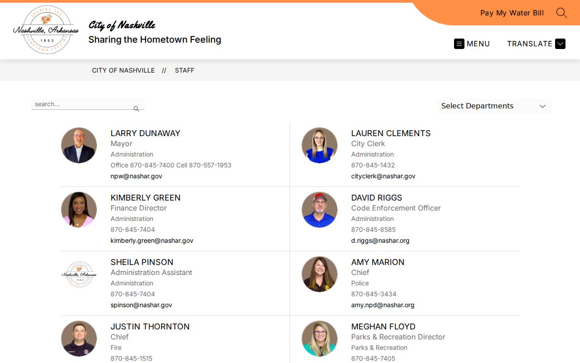Click the City of Nashville seal logo
The height and width of the screenshot is (363, 580).
[x=46, y=30]
